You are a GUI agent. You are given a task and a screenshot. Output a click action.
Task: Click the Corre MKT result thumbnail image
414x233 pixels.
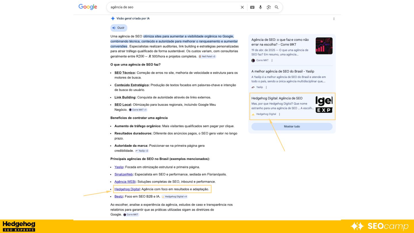324,46
